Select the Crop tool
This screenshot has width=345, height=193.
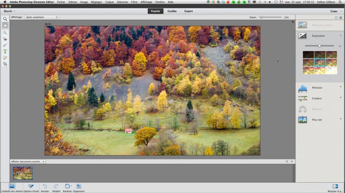point(5,64)
